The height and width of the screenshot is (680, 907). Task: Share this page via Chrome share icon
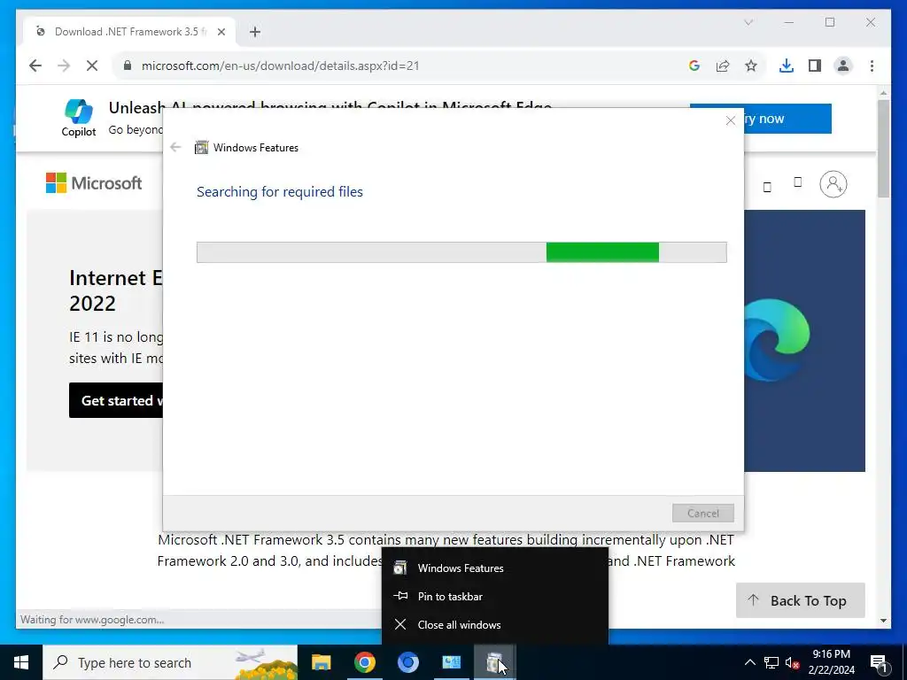(x=723, y=66)
